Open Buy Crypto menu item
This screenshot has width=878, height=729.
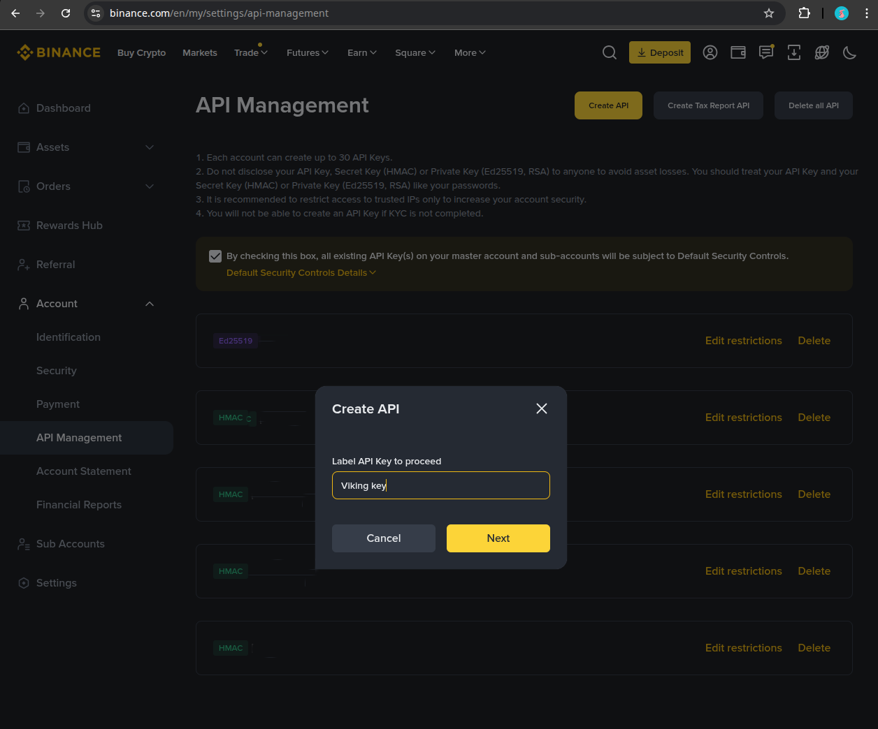141,52
